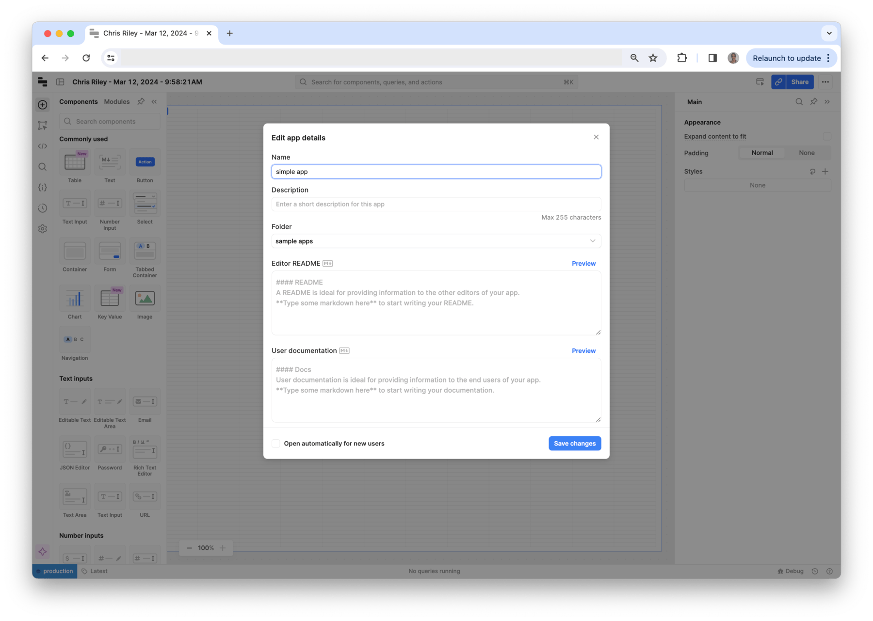The height and width of the screenshot is (621, 873).
Task: Open the Folder dropdown showing sample apps
Action: pos(436,241)
